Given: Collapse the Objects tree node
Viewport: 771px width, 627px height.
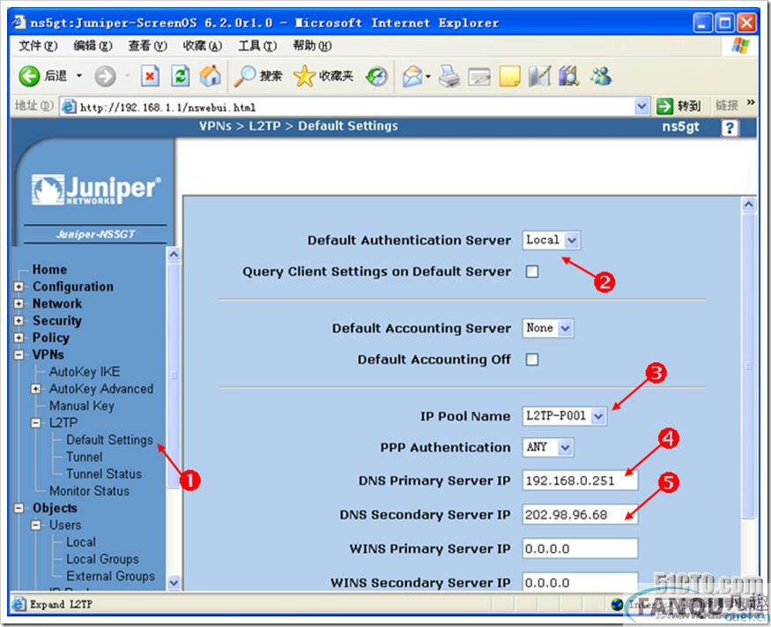Looking at the screenshot, I should (19, 508).
